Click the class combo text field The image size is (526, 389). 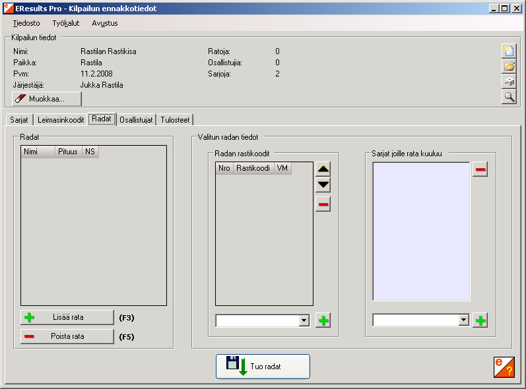pos(416,320)
